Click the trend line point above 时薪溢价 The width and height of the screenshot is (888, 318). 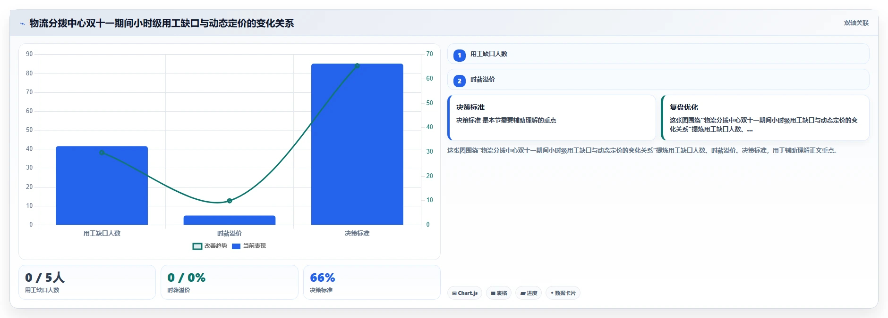pos(230,201)
